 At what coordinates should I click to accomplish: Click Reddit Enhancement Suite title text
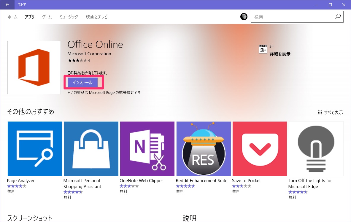(x=201, y=180)
